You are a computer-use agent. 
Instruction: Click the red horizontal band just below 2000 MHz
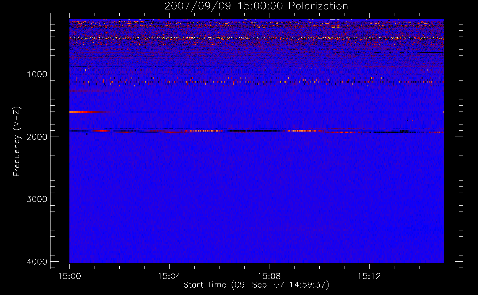tap(384, 132)
